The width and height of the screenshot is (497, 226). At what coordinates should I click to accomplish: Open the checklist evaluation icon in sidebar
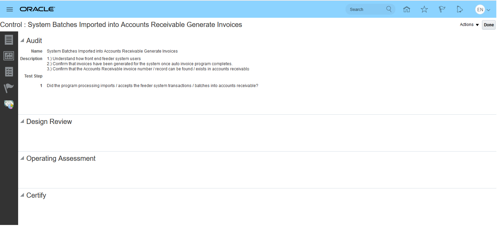(x=9, y=72)
